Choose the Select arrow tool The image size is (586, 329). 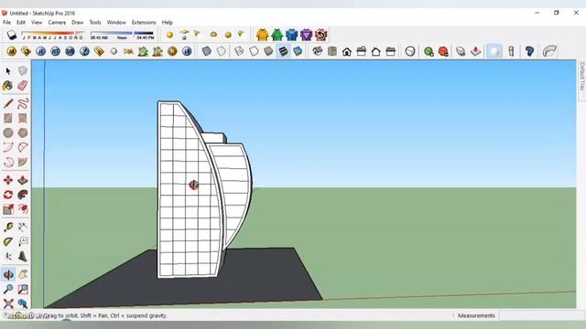click(x=8, y=71)
